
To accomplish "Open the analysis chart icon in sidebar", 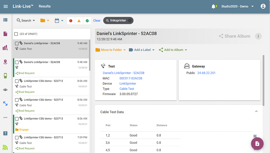I will (x=5, y=48).
